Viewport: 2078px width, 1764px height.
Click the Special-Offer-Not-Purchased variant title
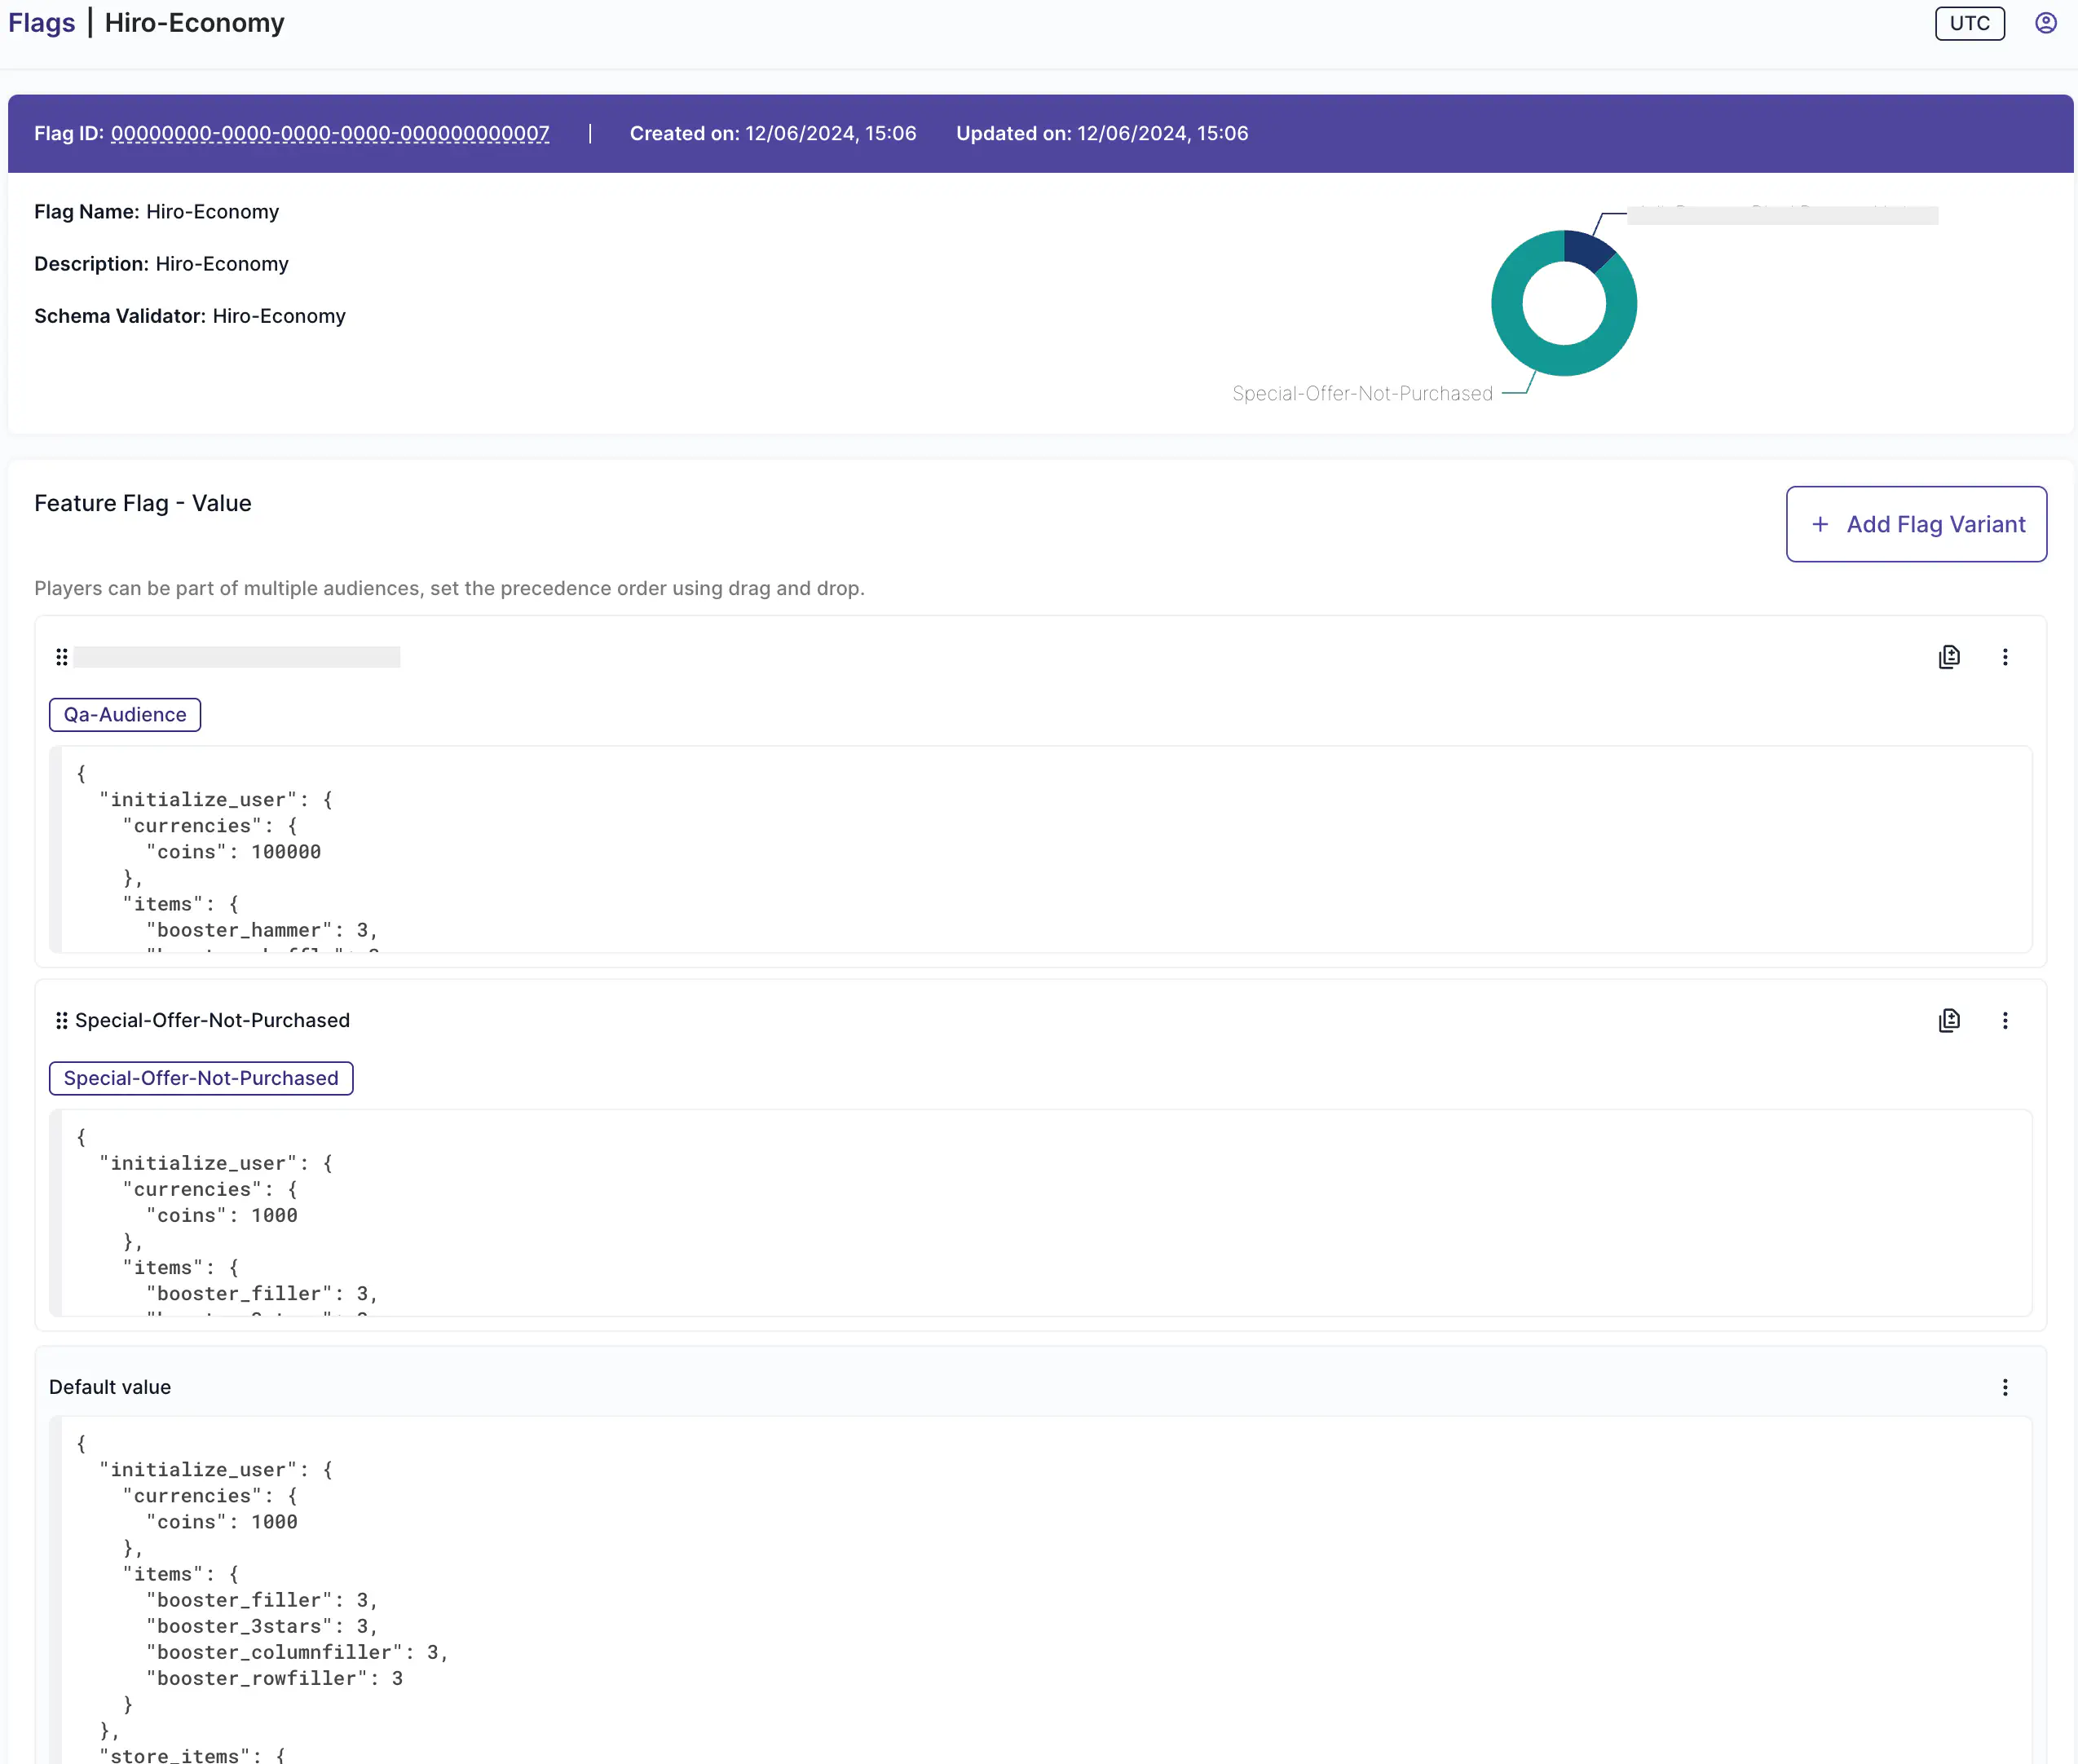tap(212, 1020)
